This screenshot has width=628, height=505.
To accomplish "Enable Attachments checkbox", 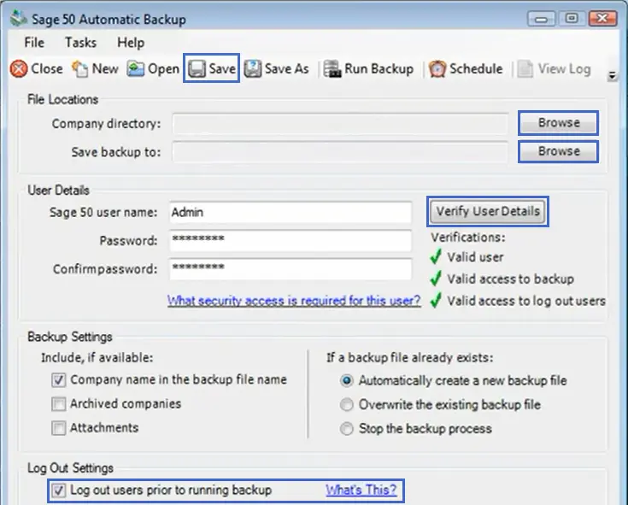I will pos(58,428).
